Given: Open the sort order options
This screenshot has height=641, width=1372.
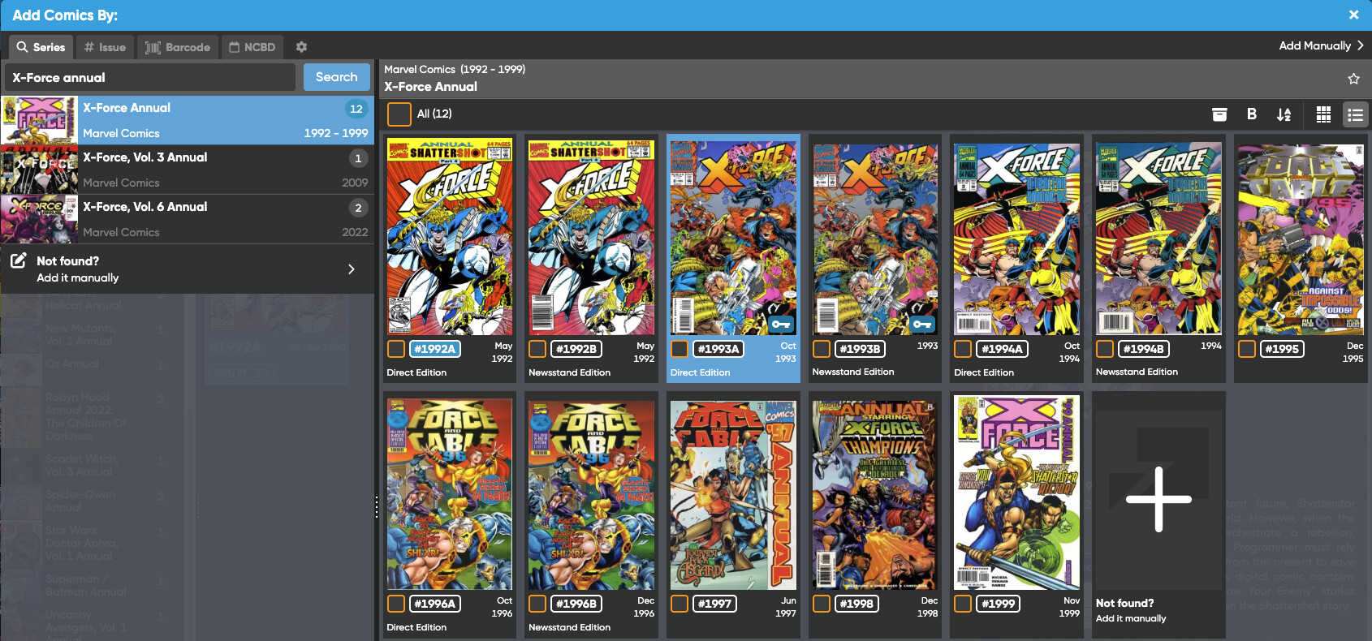Looking at the screenshot, I should (x=1284, y=114).
